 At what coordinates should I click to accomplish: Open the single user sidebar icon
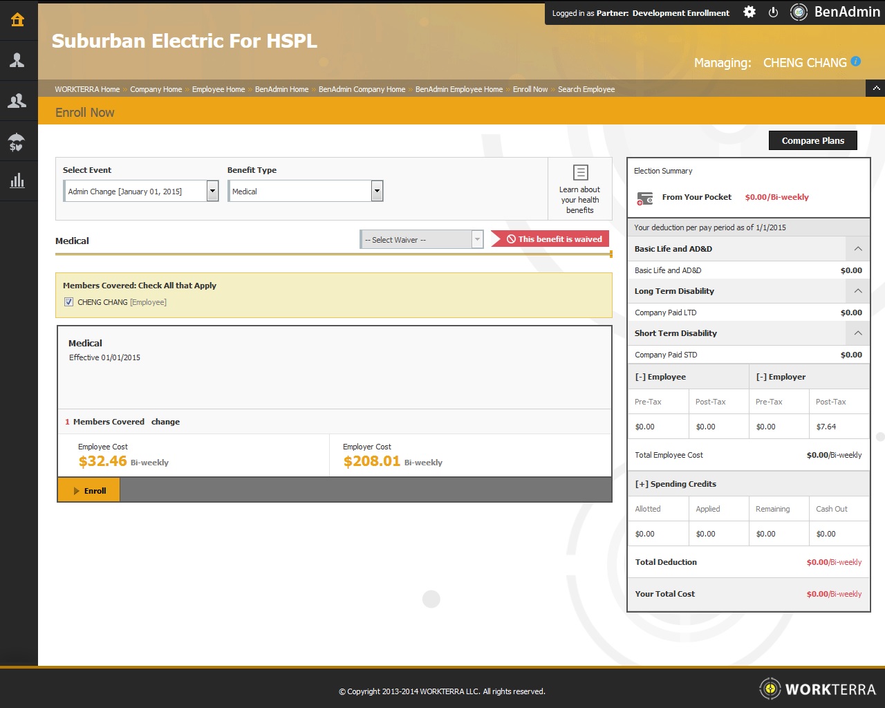(x=18, y=61)
